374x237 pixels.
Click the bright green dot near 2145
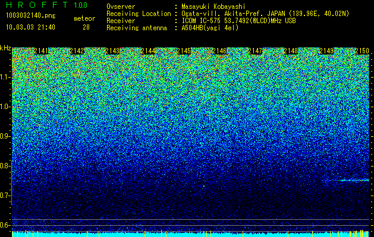pos(204,187)
